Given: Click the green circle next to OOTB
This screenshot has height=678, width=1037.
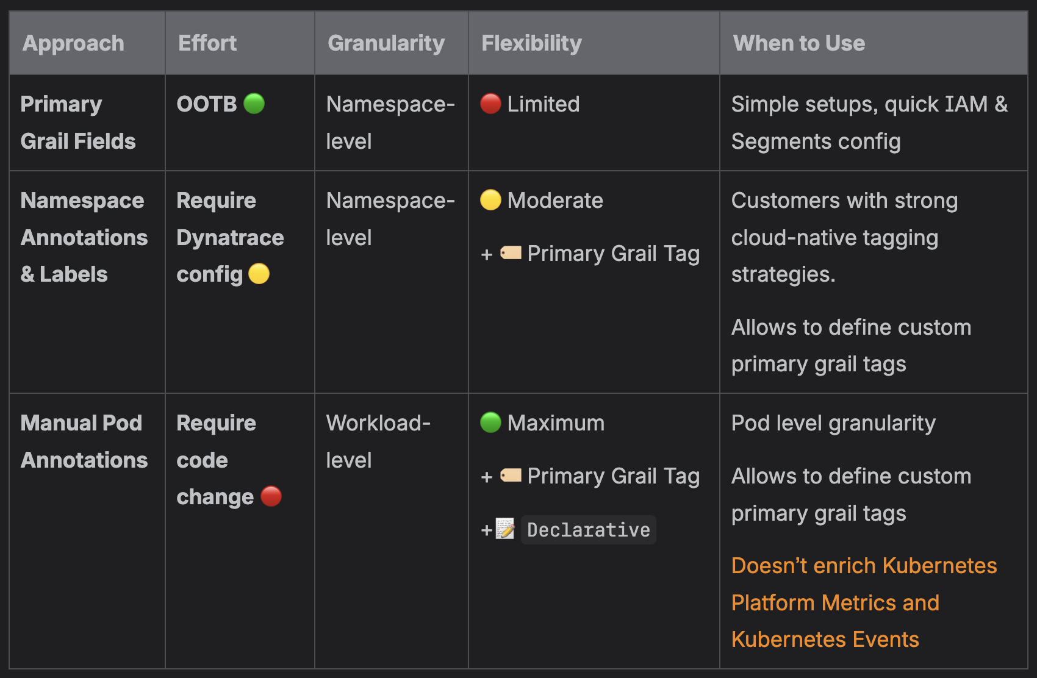Looking at the screenshot, I should (254, 104).
